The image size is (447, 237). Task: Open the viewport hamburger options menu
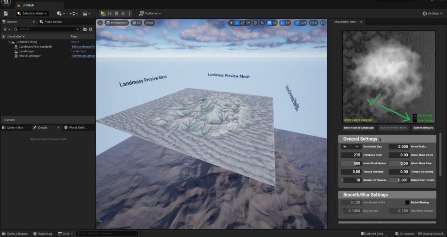pyautogui.click(x=100, y=23)
